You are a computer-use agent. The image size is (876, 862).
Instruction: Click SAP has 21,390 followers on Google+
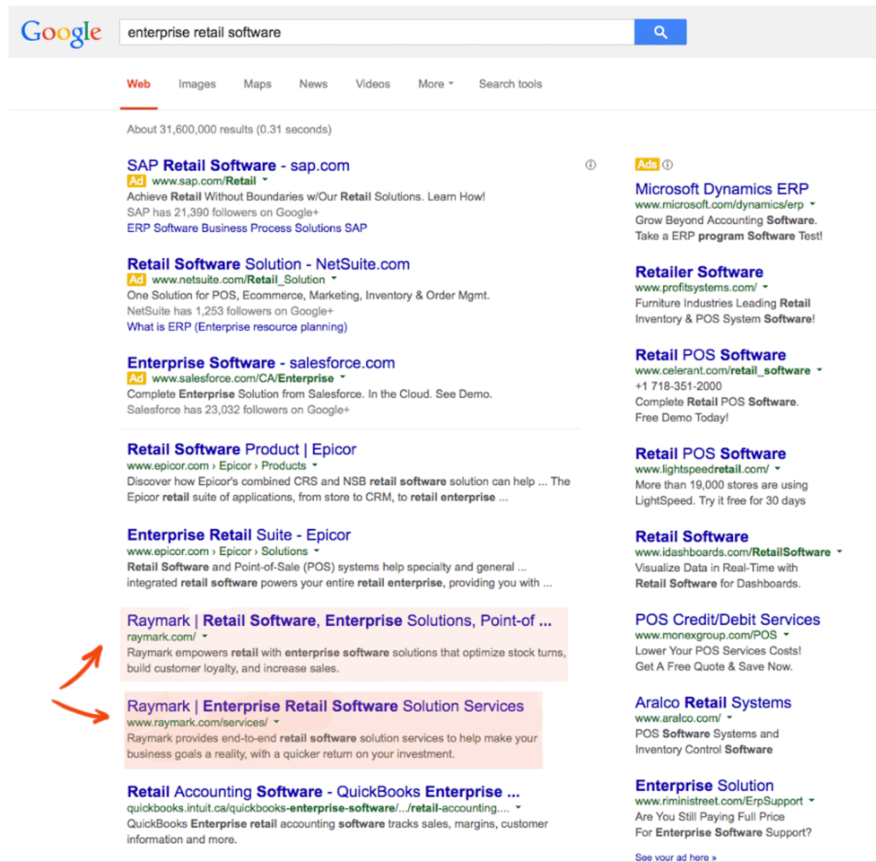223,212
